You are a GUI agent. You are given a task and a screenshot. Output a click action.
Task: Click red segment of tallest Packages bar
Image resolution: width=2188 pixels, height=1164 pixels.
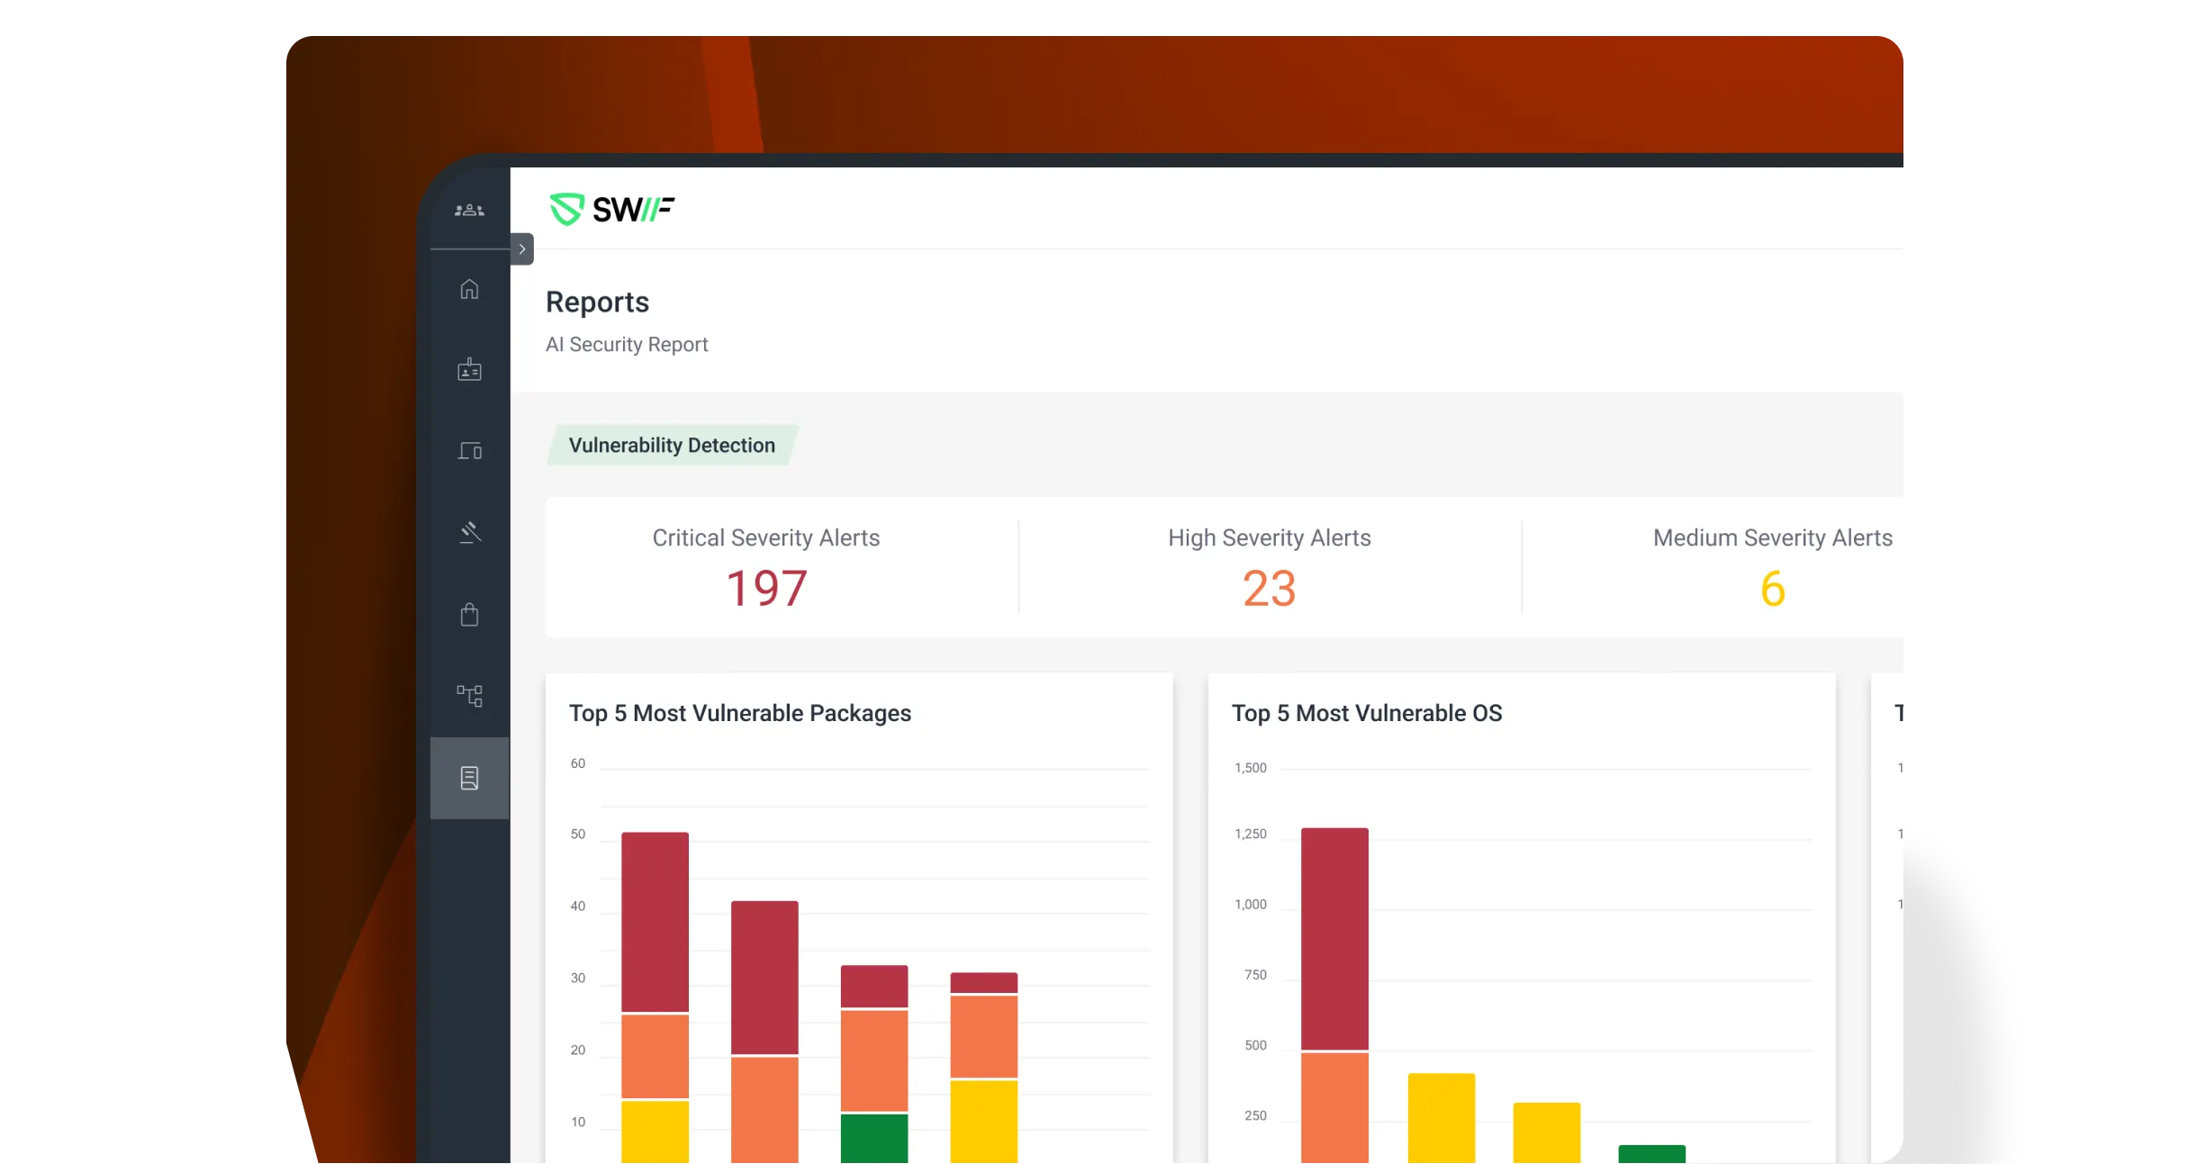pyautogui.click(x=655, y=922)
